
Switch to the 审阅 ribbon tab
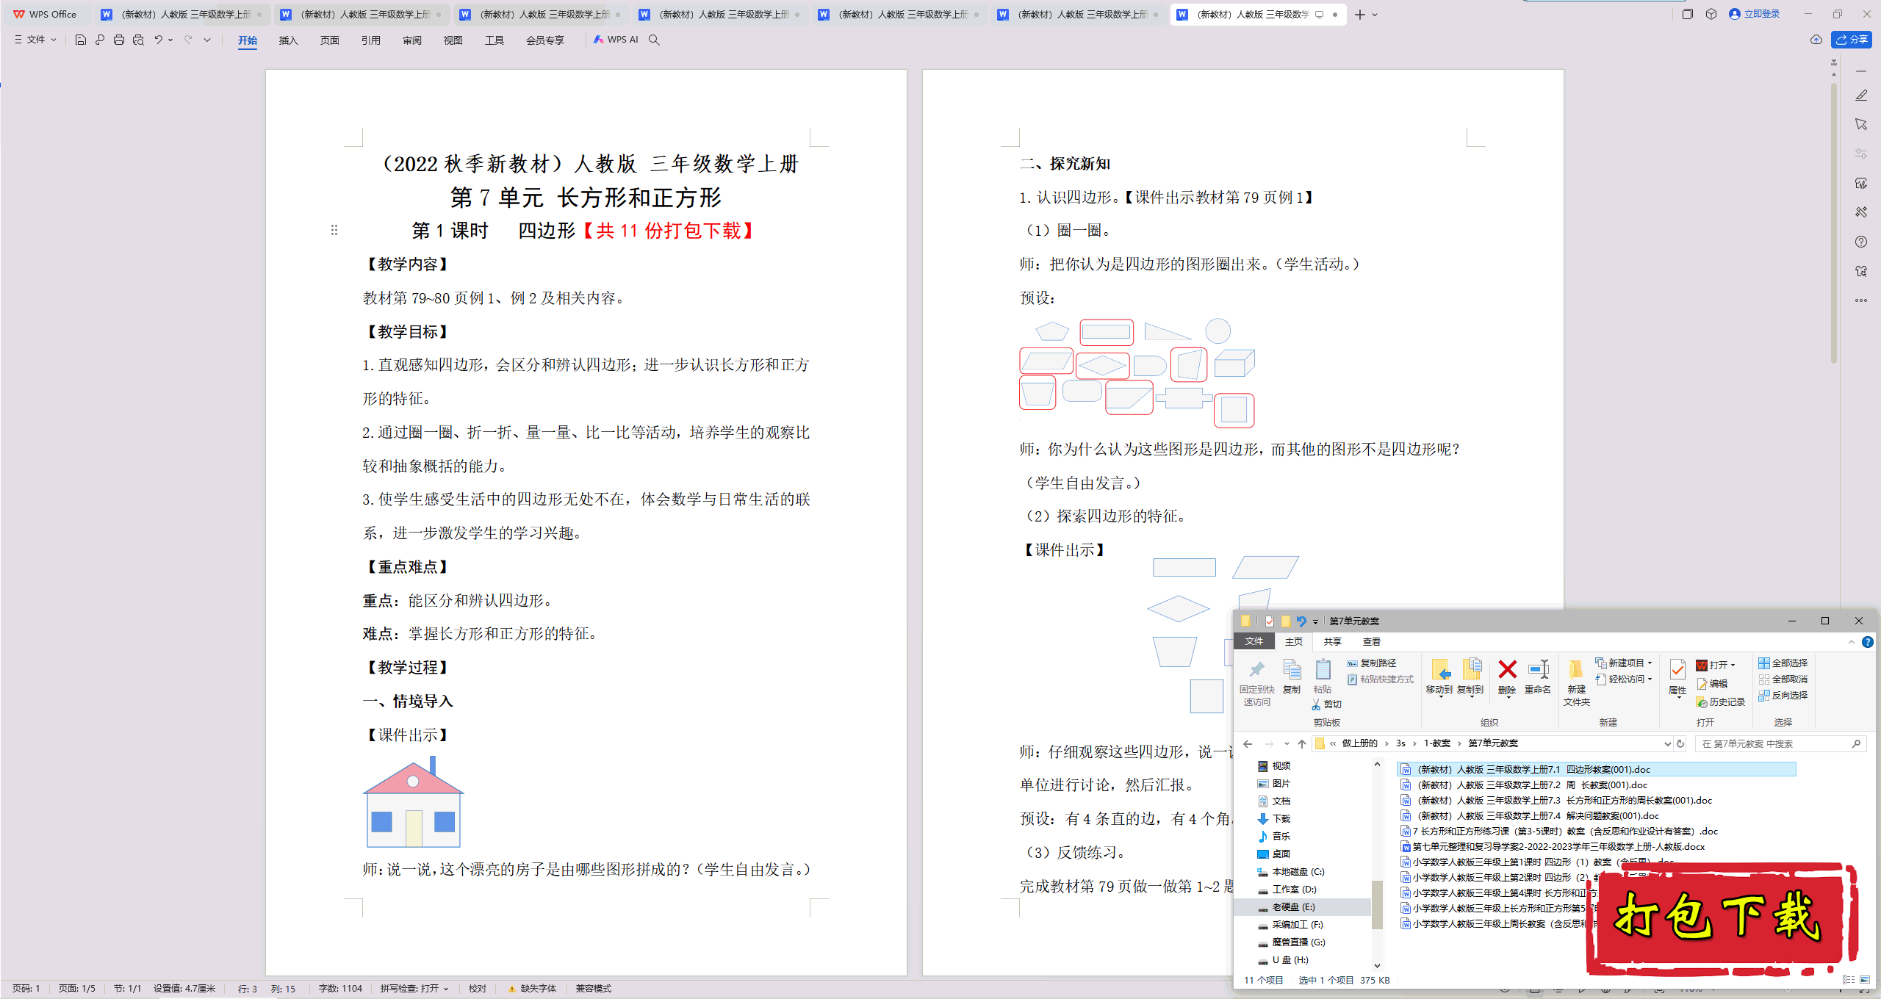411,40
